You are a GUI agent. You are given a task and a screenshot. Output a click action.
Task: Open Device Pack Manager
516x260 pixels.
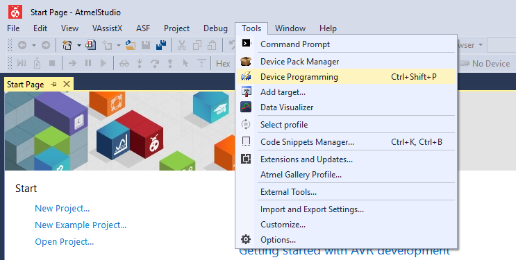coord(346,62)
